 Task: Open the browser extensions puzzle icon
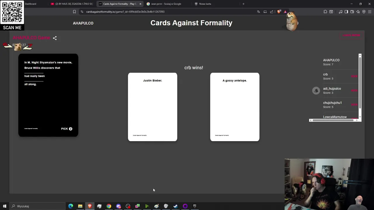coord(325,12)
